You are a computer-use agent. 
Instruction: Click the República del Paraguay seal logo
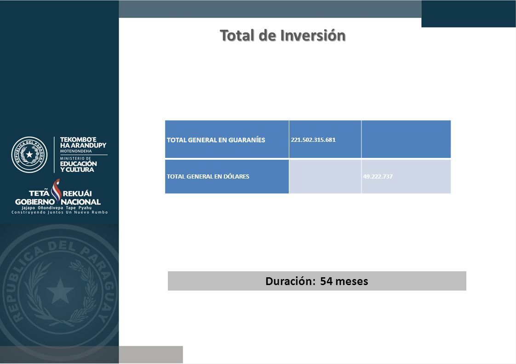[x=29, y=155]
